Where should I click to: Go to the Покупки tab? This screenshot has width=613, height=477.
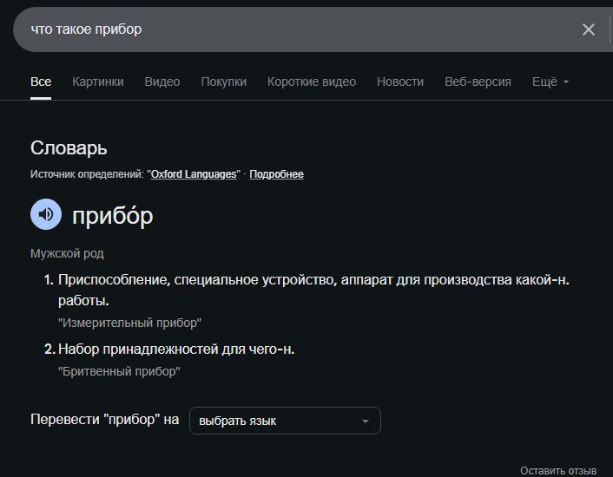point(224,82)
